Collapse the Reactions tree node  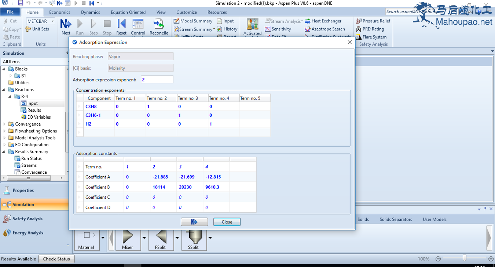click(x=4, y=90)
